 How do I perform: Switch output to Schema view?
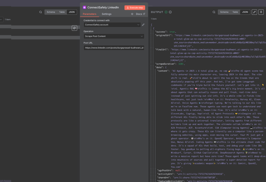(x=224, y=12)
